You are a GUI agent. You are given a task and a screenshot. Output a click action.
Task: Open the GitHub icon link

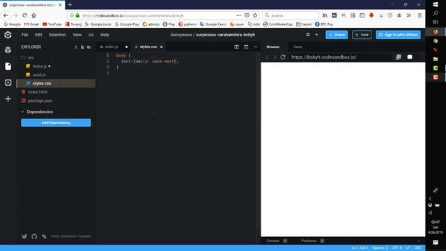(34, 236)
